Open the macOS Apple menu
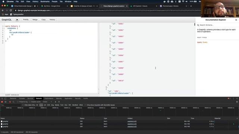The width and height of the screenshot is (239, 134). point(3,1)
